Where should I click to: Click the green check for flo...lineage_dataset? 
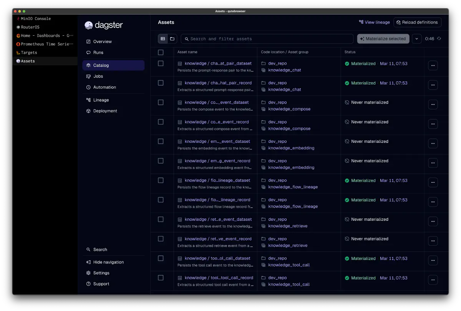point(347,180)
